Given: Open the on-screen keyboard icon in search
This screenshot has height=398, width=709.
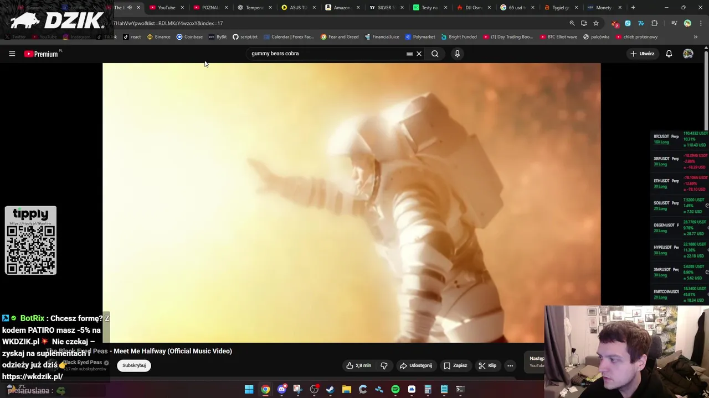Looking at the screenshot, I should (409, 54).
